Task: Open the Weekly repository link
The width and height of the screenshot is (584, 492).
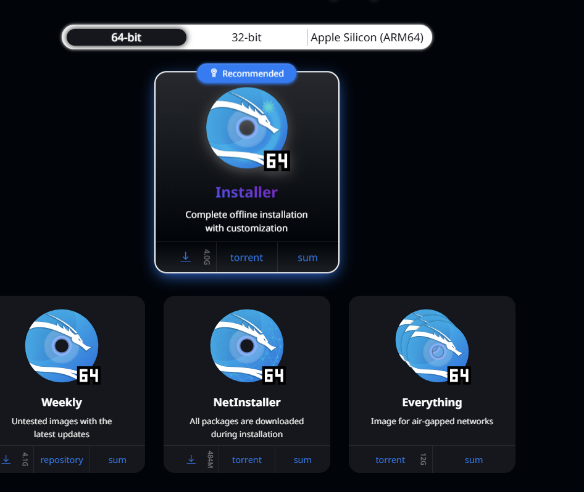Action: (62, 460)
